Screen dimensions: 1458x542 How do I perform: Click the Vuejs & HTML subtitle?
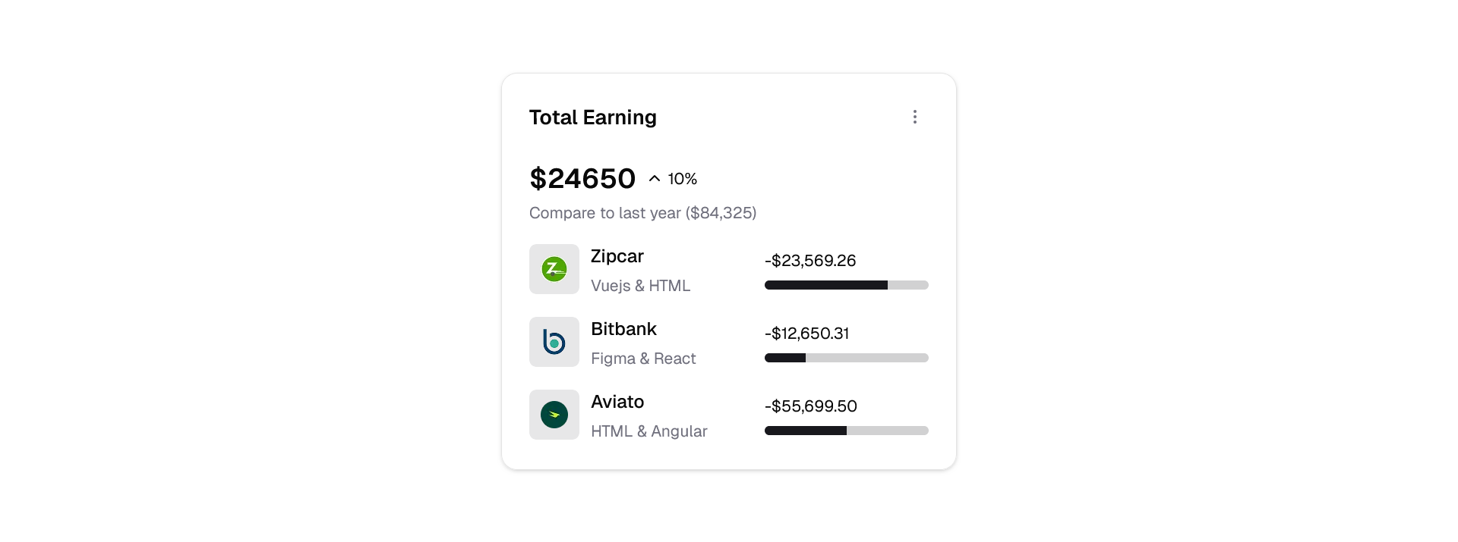pos(640,286)
